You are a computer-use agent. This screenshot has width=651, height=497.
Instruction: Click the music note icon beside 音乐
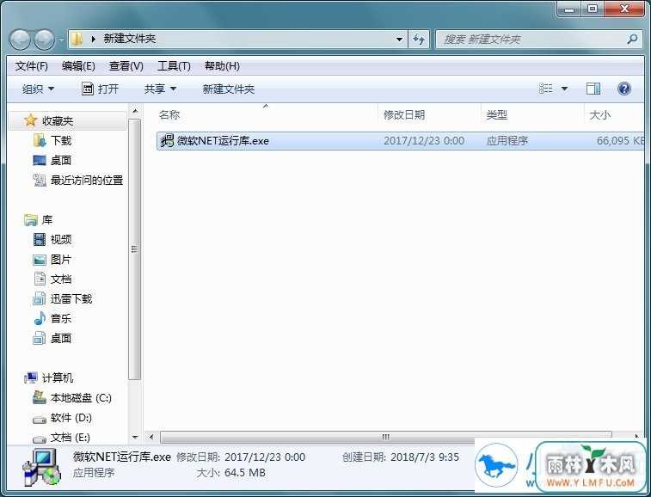click(40, 318)
